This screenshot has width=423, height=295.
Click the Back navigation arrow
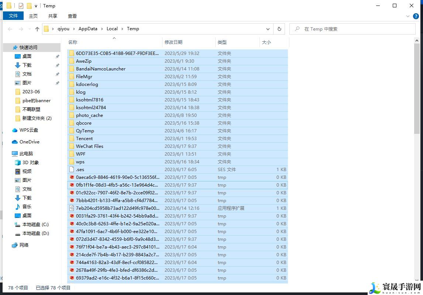10,29
